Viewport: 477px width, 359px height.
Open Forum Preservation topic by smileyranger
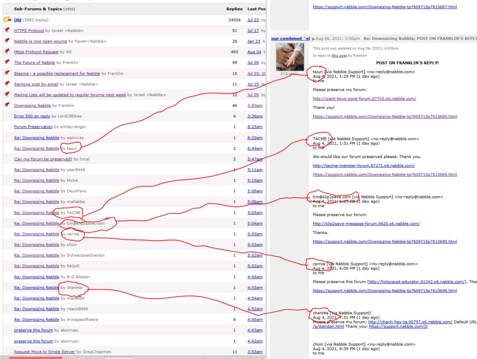[x=33, y=127]
